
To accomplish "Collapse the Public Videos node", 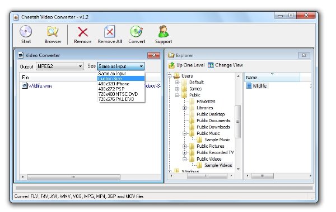I will tap(184, 159).
